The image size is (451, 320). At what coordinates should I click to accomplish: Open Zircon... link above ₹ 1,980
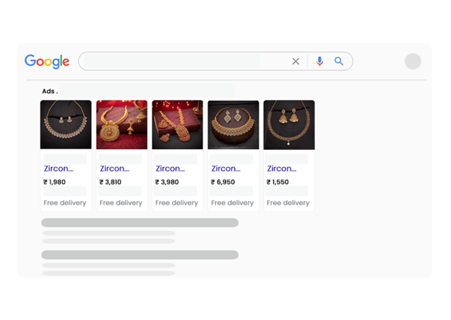click(59, 168)
